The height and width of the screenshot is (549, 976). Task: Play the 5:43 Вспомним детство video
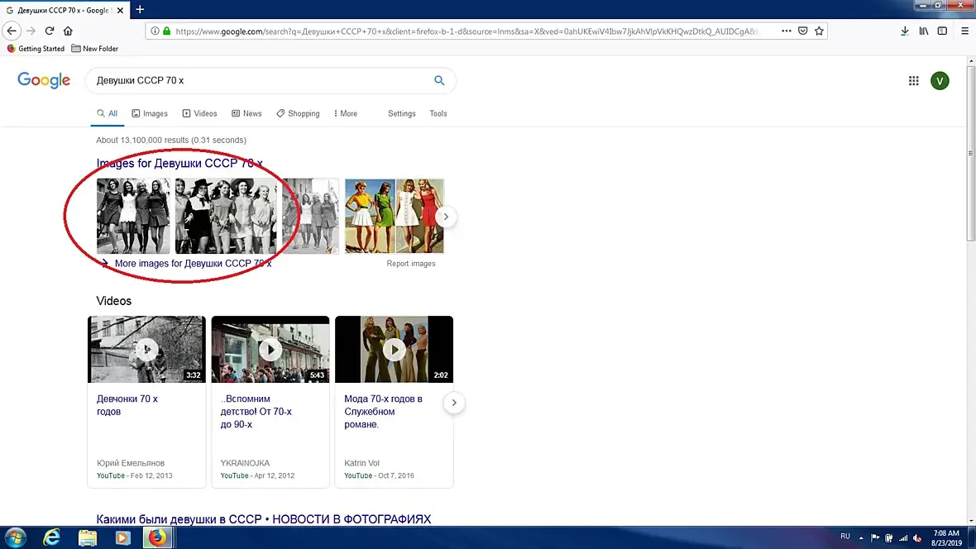270,349
